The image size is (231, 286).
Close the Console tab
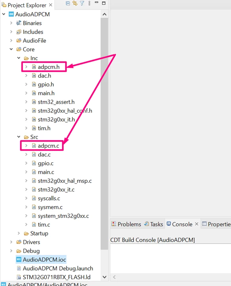(197, 224)
